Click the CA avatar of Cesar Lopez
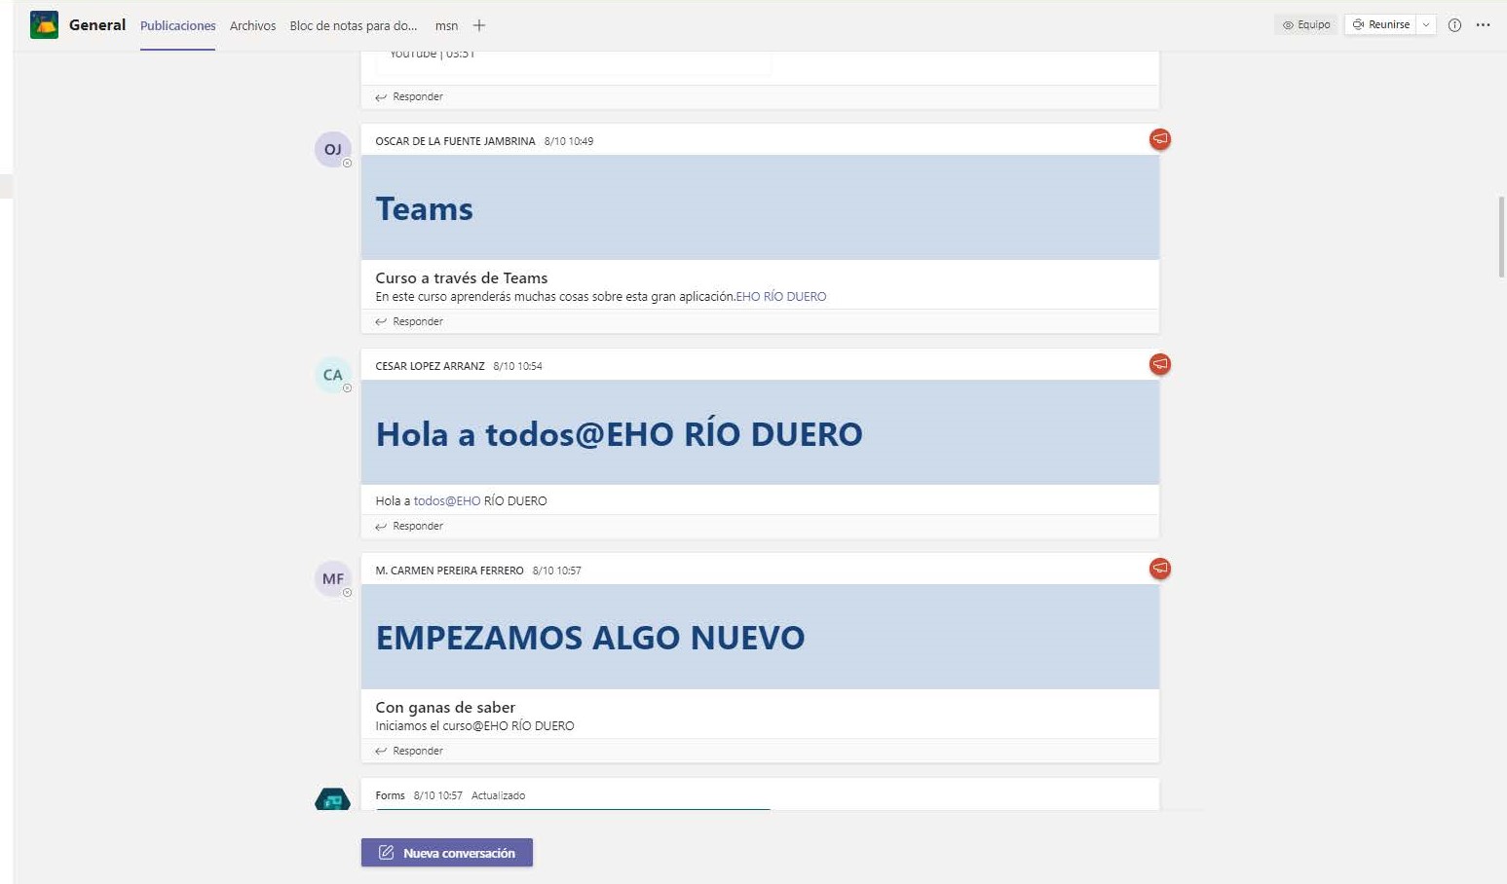 click(333, 375)
